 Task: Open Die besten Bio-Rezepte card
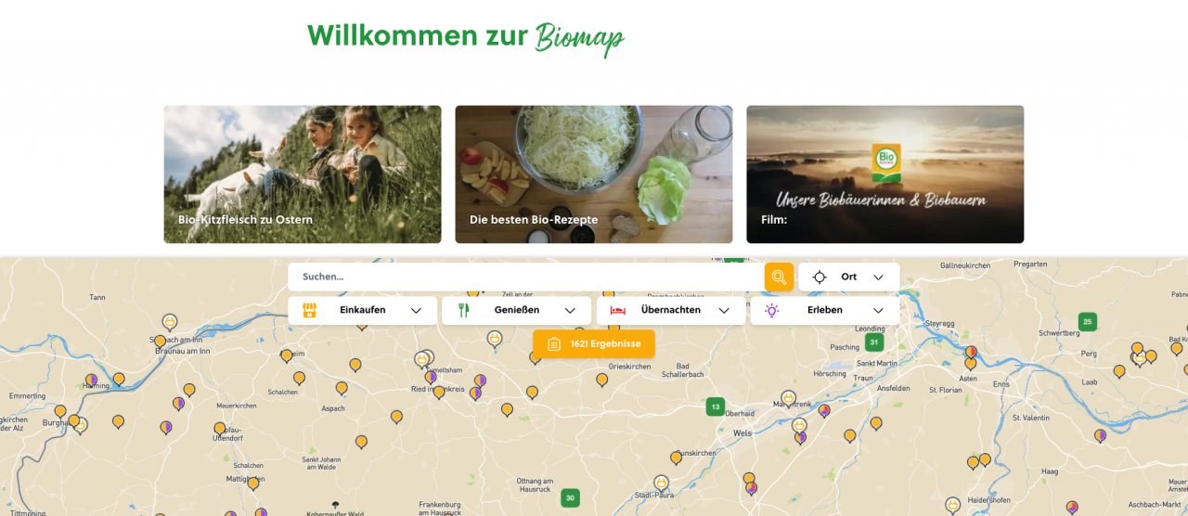(594, 174)
